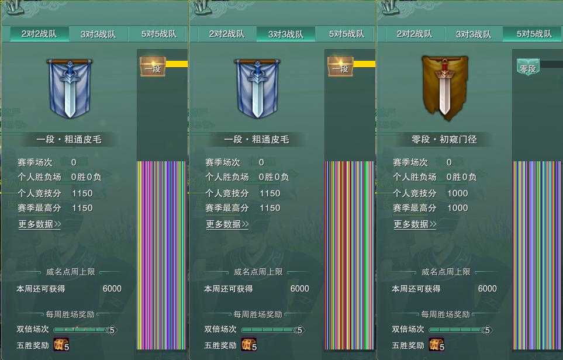Click the 双倍场次 progress bar in right panel

460,330
